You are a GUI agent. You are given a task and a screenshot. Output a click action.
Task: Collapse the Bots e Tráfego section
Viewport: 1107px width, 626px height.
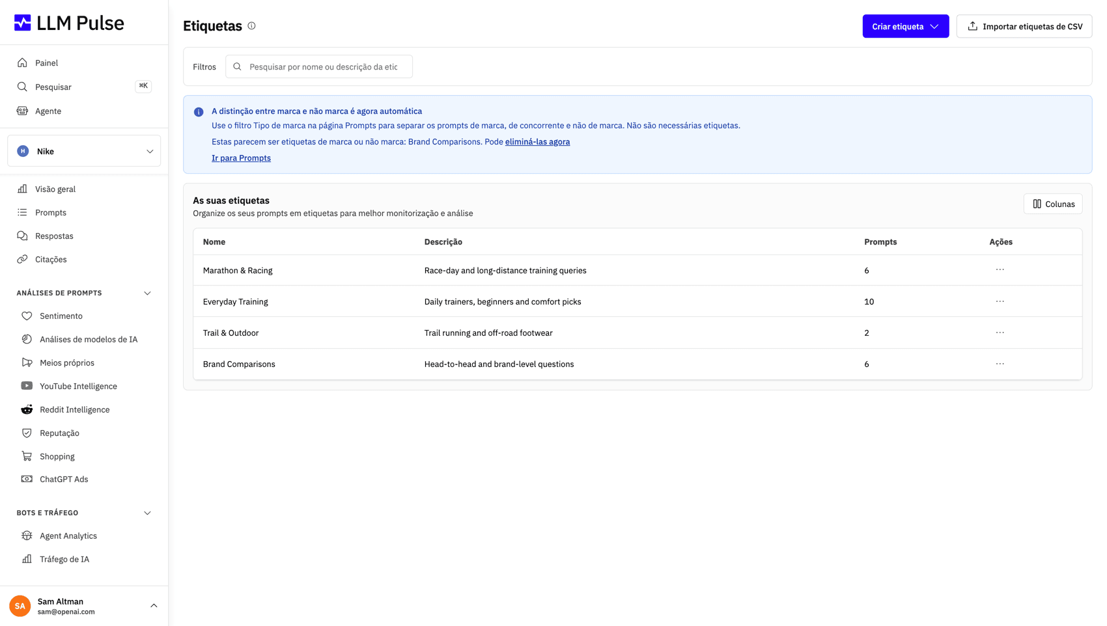click(x=147, y=513)
